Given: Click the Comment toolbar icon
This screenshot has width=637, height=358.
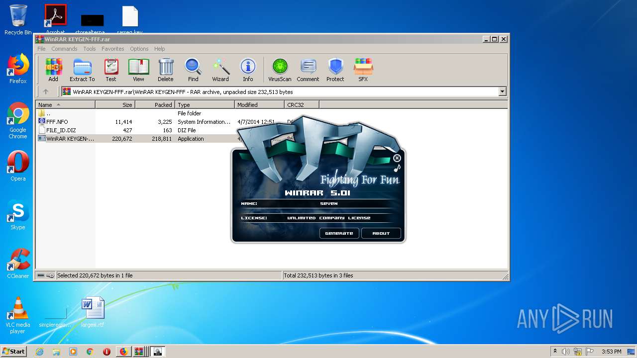Looking at the screenshot, I should 308,70.
